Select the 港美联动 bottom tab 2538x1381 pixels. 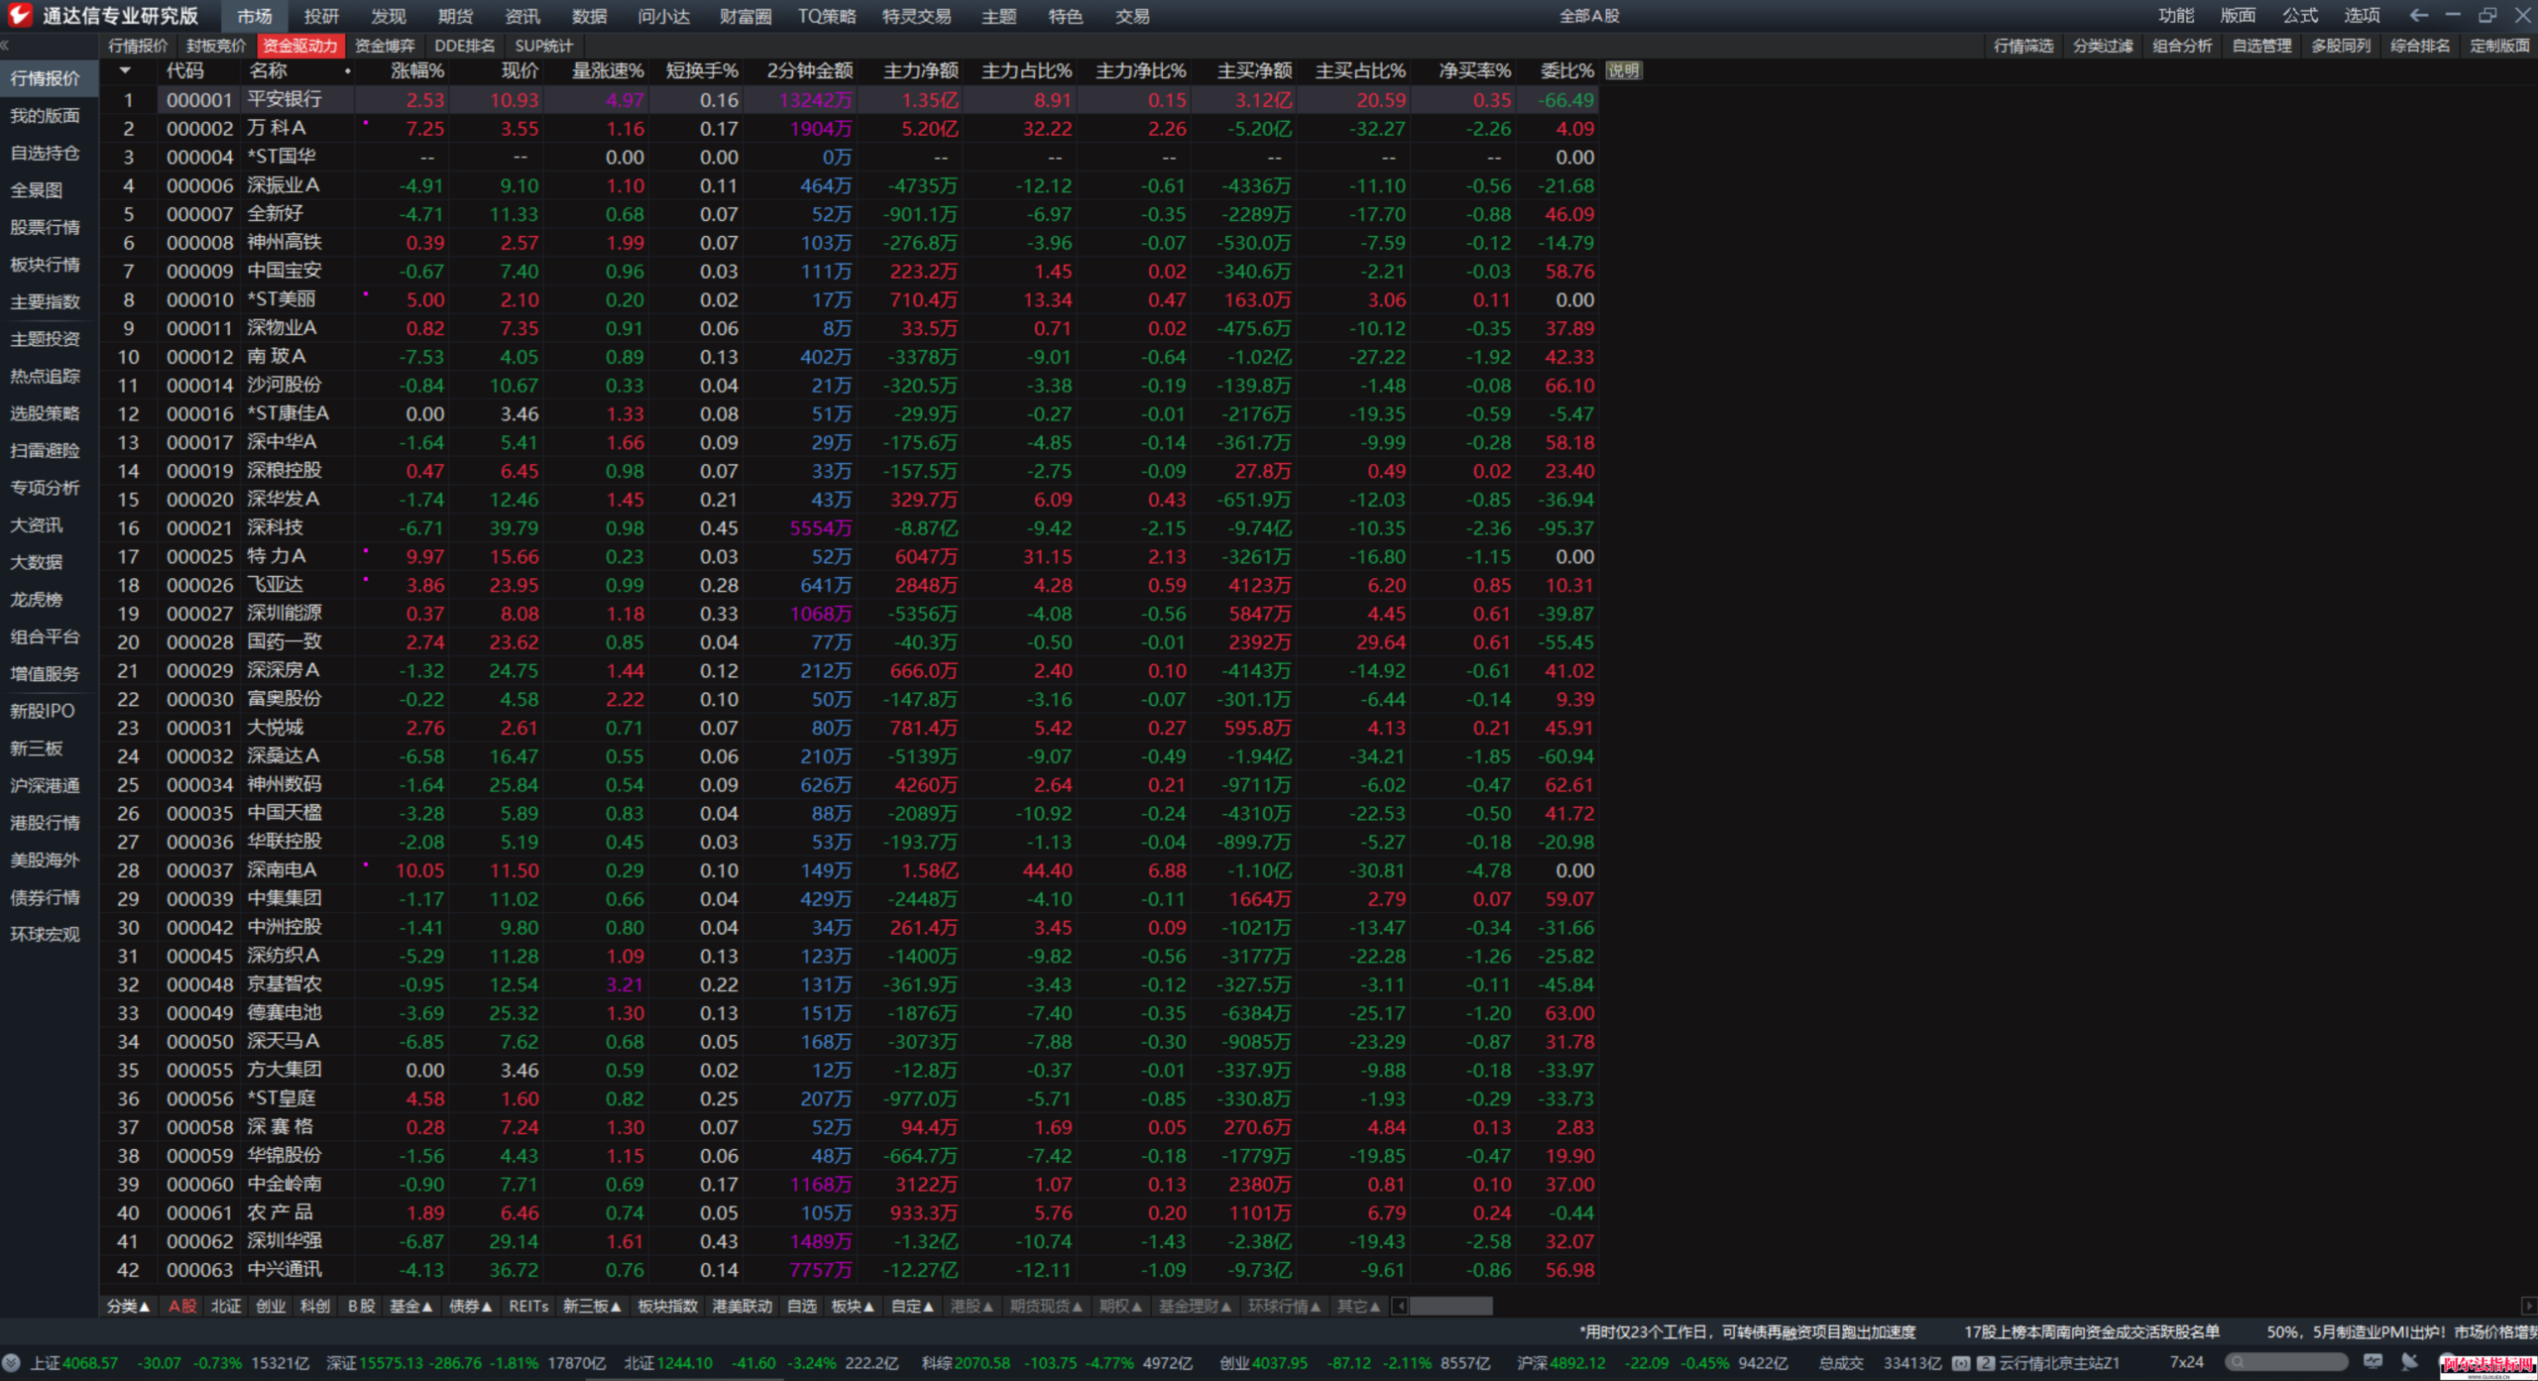click(742, 1307)
